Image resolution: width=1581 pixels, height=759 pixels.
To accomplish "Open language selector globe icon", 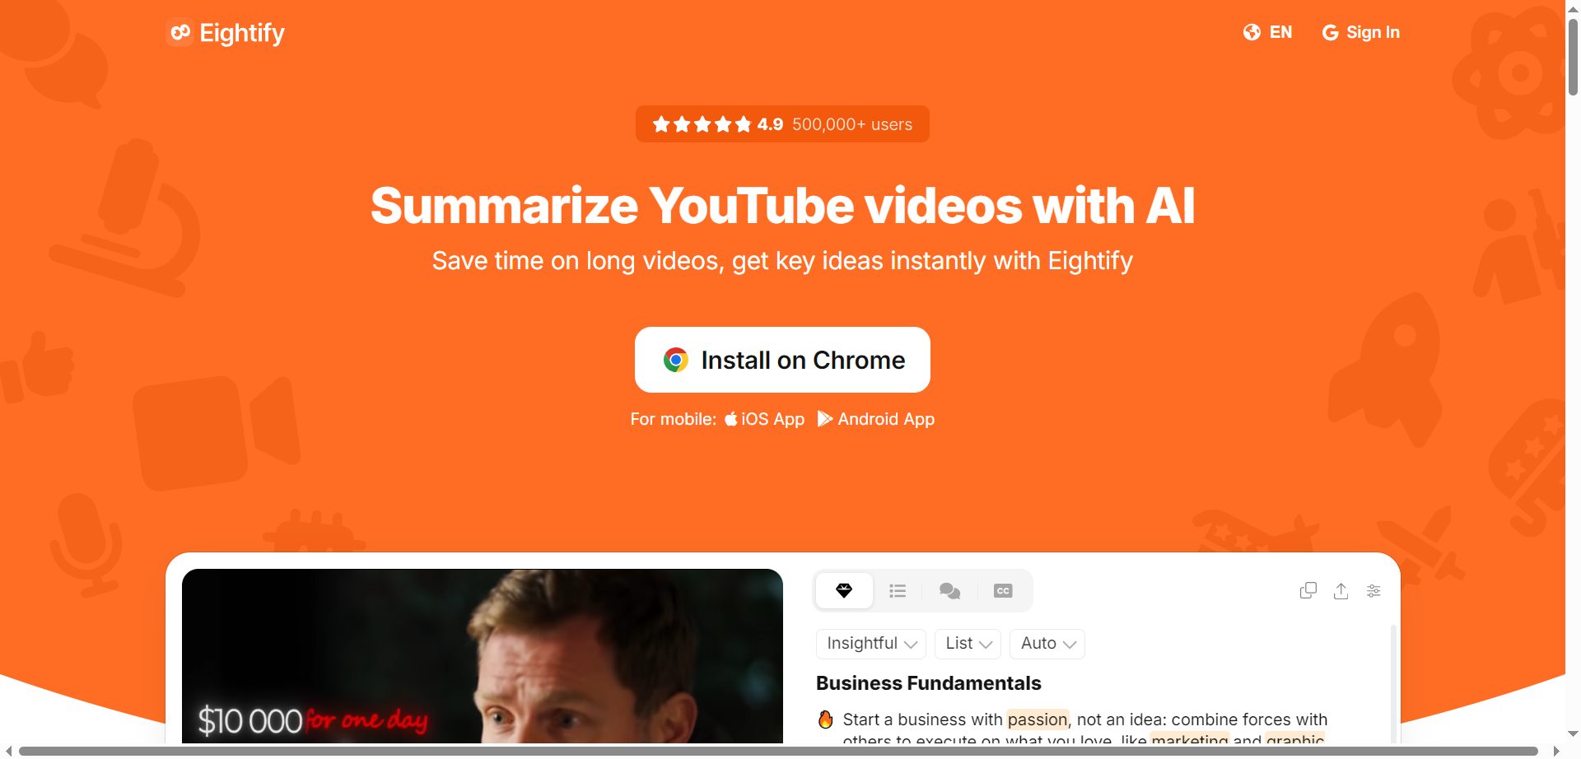I will (1252, 32).
